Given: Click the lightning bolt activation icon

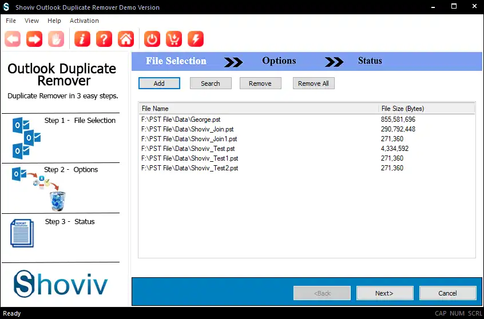Looking at the screenshot, I should click(196, 39).
